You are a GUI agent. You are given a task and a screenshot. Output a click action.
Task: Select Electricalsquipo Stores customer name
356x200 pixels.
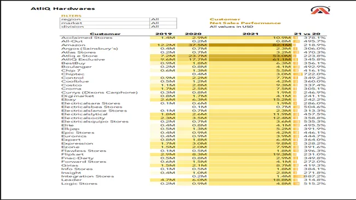click(x=95, y=122)
